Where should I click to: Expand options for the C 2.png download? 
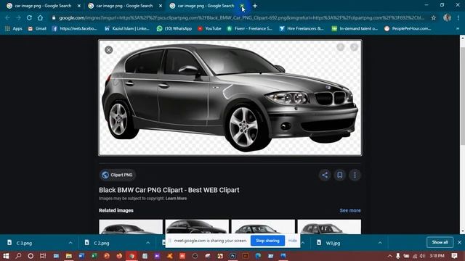(x=147, y=243)
